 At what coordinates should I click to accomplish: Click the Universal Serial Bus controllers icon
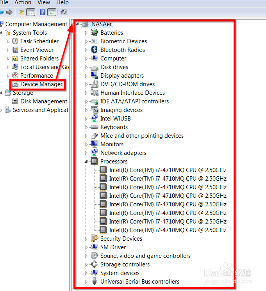coord(95,281)
